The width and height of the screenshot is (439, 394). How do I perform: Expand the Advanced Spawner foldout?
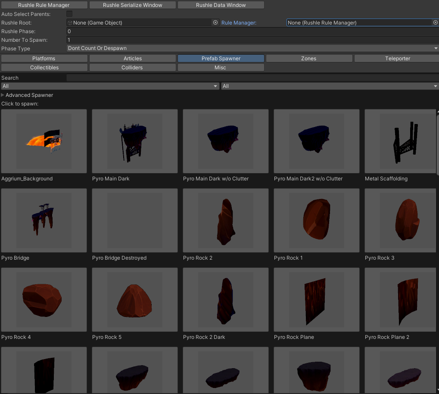pyautogui.click(x=3, y=95)
